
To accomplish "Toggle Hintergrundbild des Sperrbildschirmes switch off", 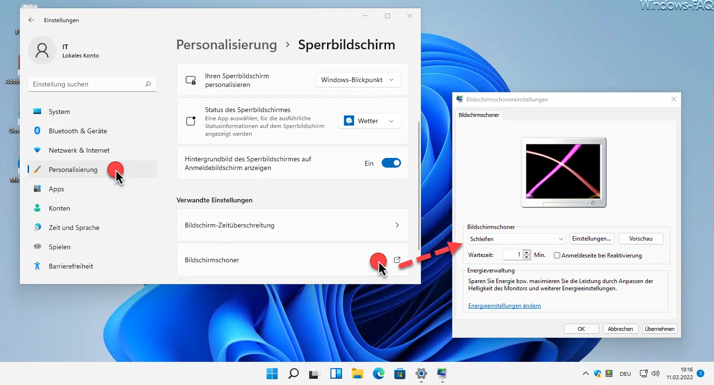I will point(391,163).
